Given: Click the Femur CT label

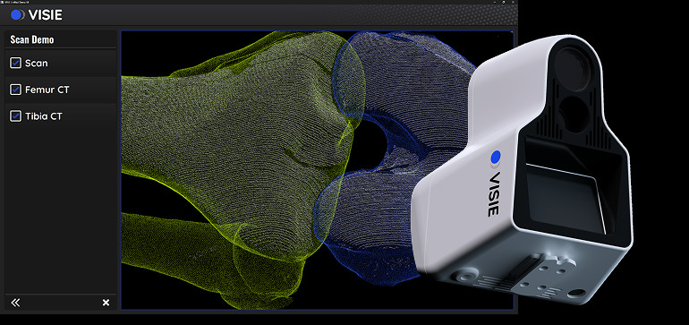Looking at the screenshot, I should pyautogui.click(x=47, y=90).
